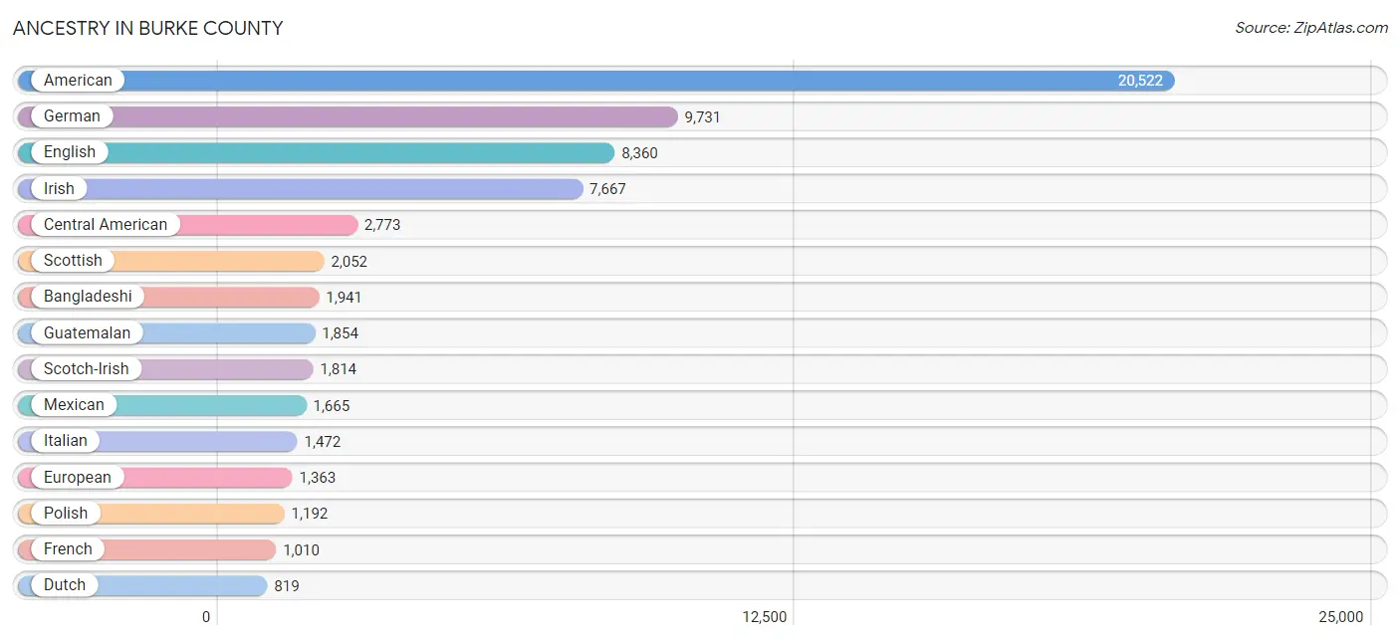1400x641 pixels.
Task: Click the Scotch-Irish label
Action: click(86, 369)
